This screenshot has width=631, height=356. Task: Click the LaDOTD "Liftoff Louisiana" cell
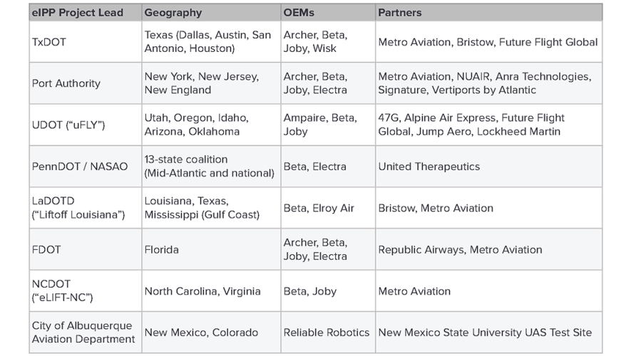[x=78, y=208]
